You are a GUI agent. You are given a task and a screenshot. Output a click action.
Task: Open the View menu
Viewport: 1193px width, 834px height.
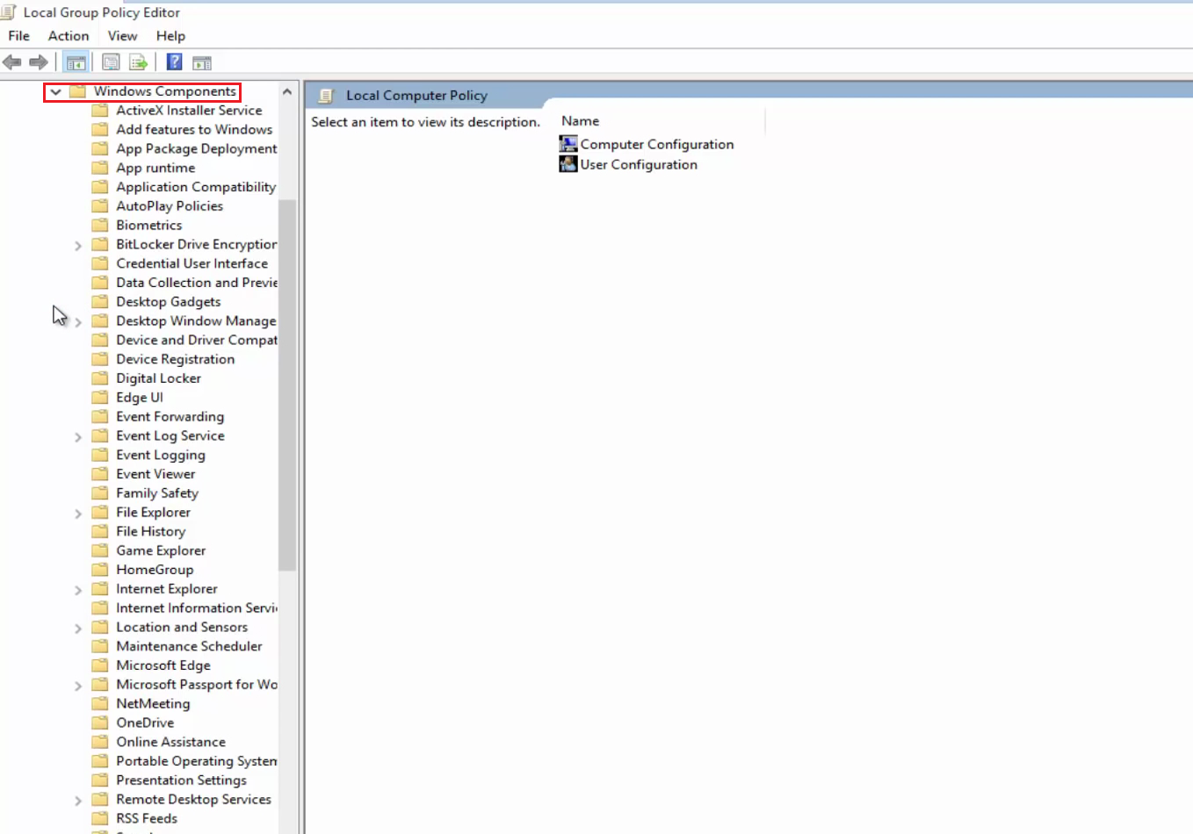[x=122, y=36]
